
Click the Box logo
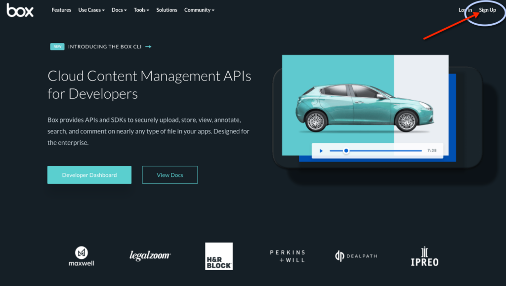click(x=20, y=10)
